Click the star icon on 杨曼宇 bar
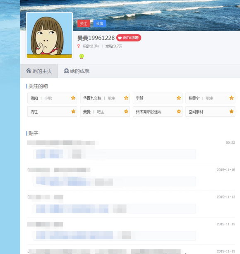The width and height of the screenshot is (240, 254). (x=231, y=98)
